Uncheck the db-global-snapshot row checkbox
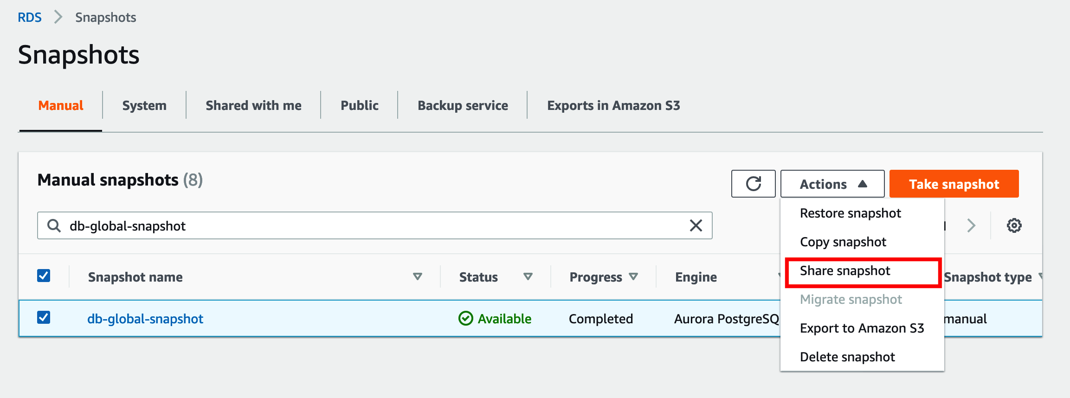 44,318
